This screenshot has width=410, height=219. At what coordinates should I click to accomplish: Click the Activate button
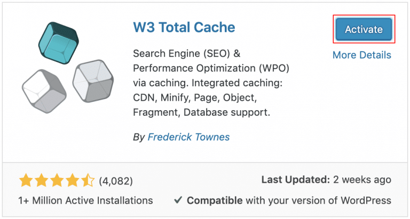(x=364, y=29)
